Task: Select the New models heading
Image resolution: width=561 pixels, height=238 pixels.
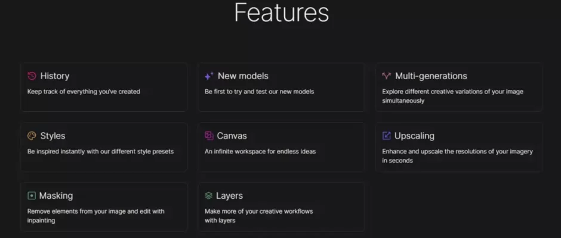Action: coord(243,76)
